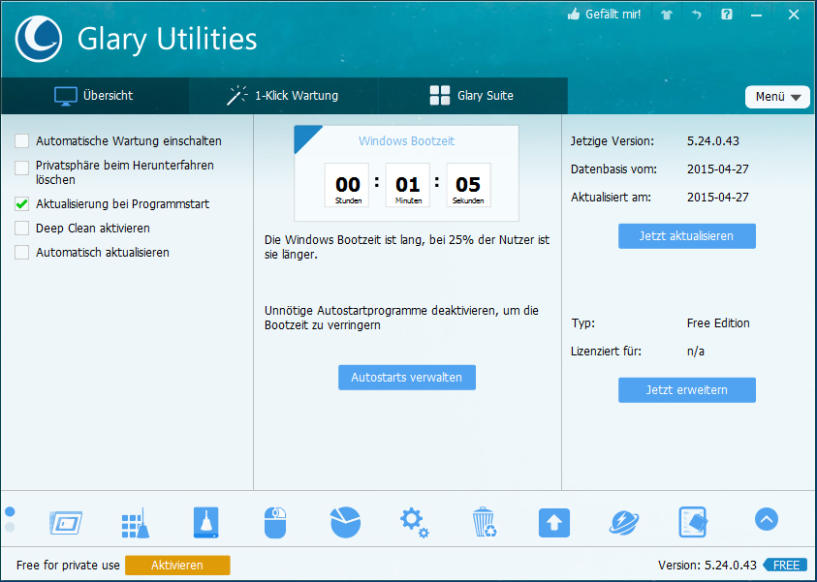The height and width of the screenshot is (582, 817).
Task: Open the recycle bin uninstaller icon
Action: click(484, 522)
